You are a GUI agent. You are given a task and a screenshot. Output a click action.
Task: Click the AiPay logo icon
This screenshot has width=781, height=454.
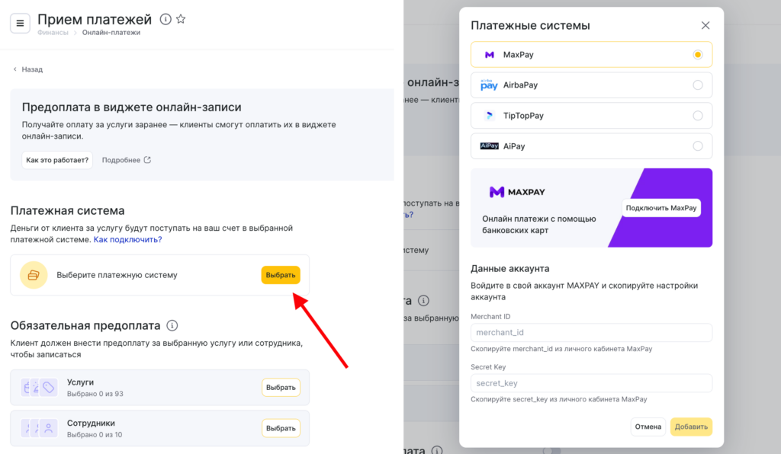489,145
